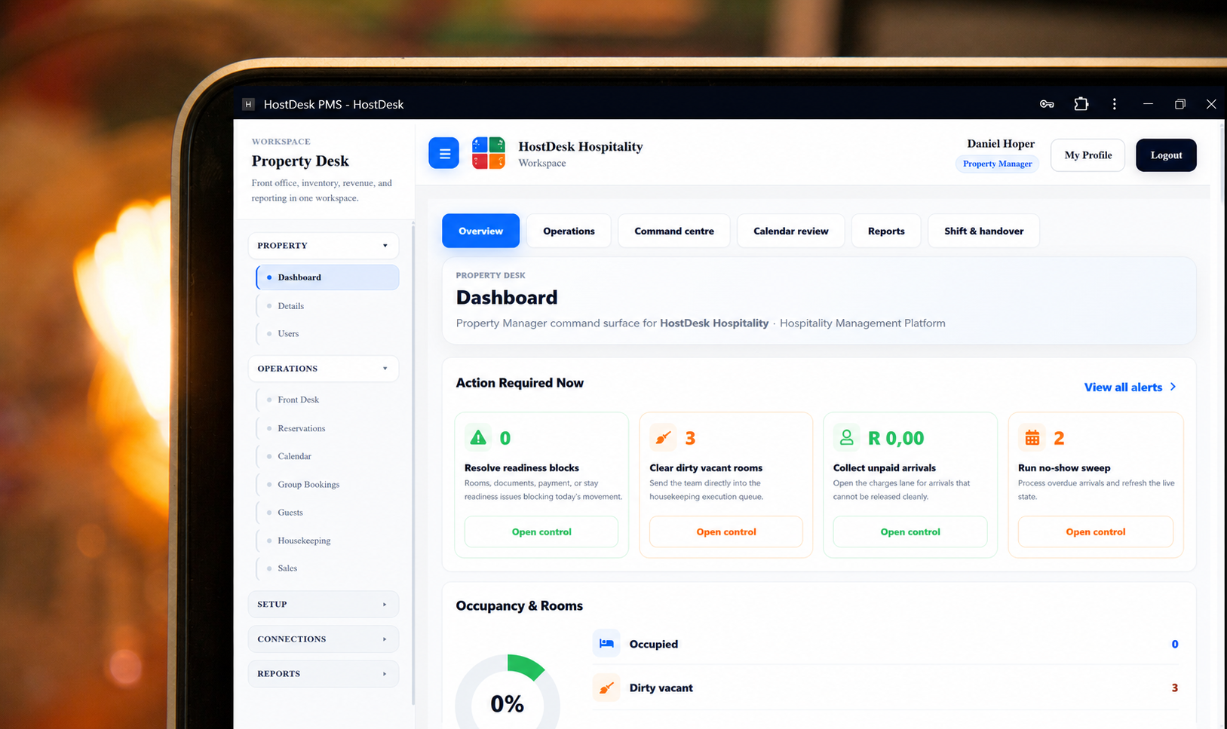The height and width of the screenshot is (729, 1227).
Task: Click the HostDesk app icon in title bar
Action: [248, 104]
